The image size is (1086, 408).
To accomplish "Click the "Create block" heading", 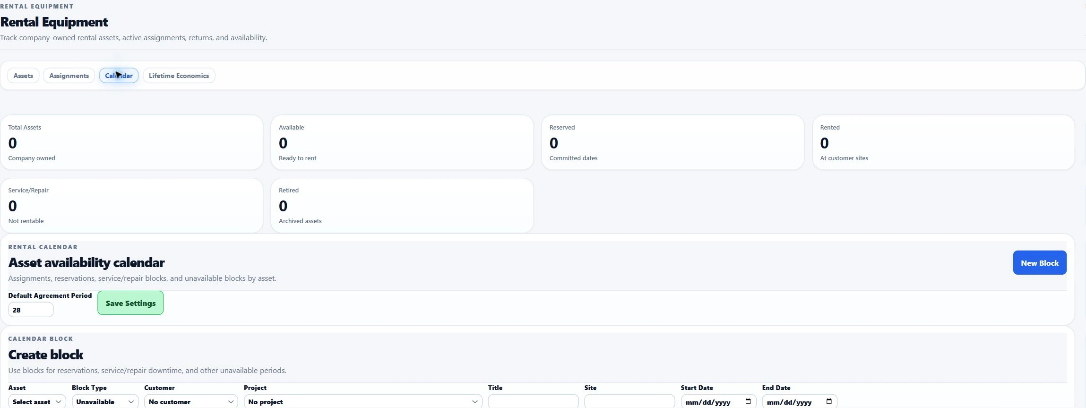I will pyautogui.click(x=46, y=355).
